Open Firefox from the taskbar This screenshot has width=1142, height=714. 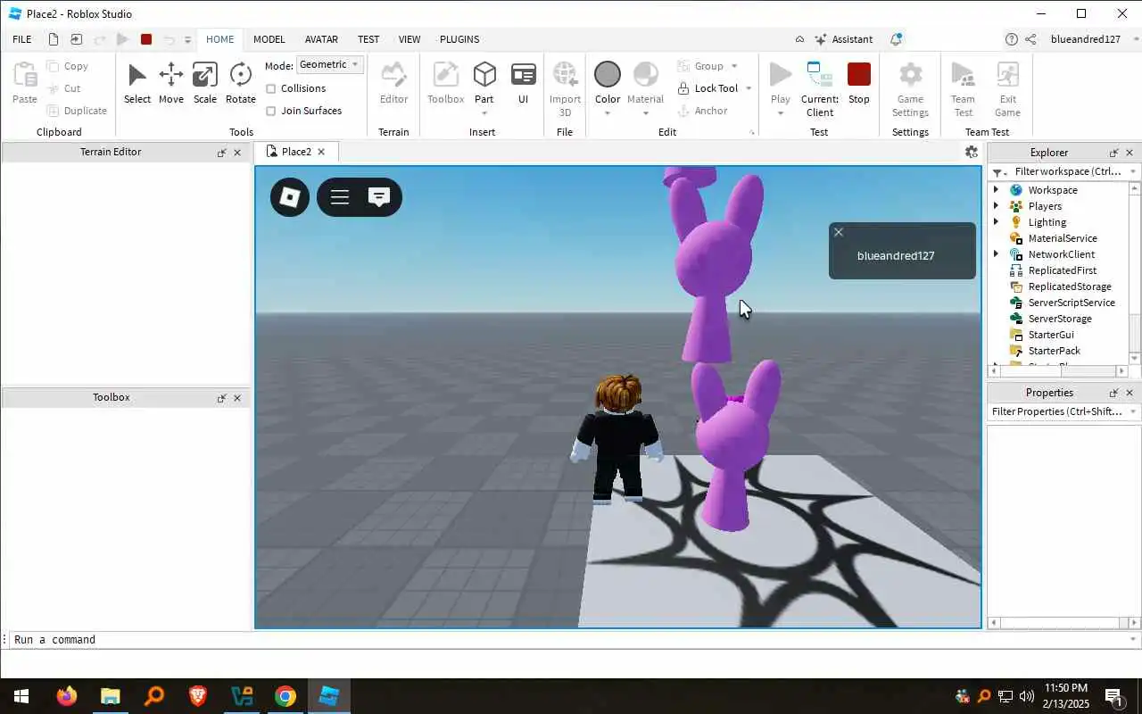[x=67, y=696]
